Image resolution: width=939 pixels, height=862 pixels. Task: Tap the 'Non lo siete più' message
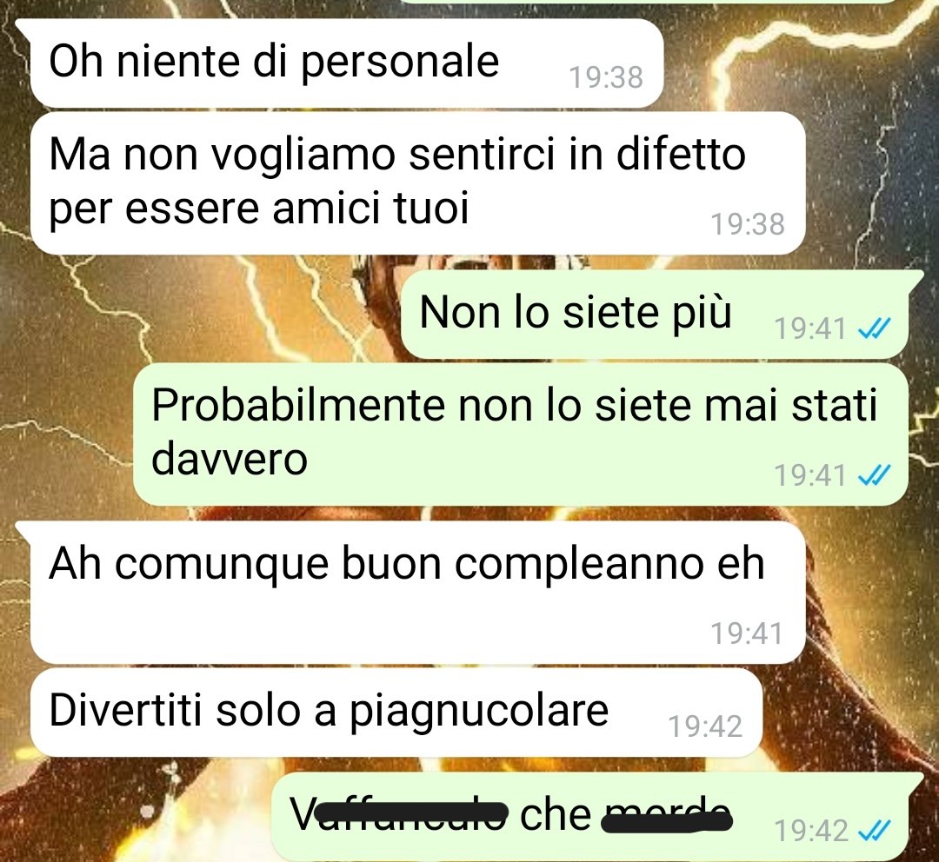(654, 315)
